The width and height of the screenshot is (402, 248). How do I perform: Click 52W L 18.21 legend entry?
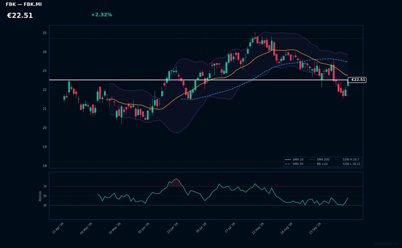pos(347,164)
